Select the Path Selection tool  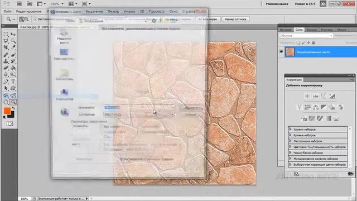coord(6,88)
